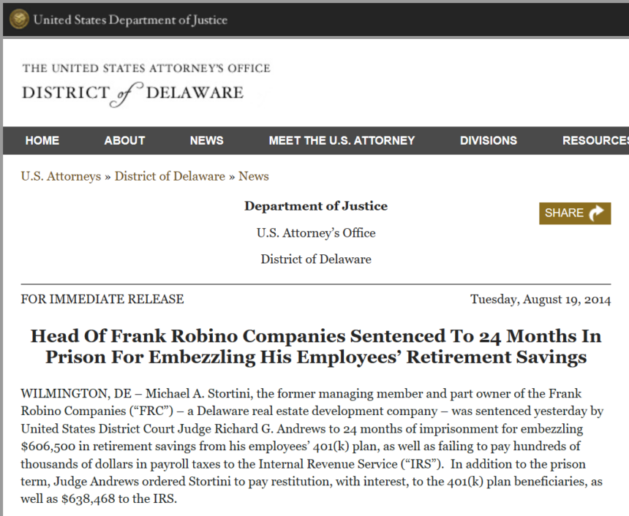This screenshot has width=629, height=516.
Task: Click the centered Department of Justice heading
Action: pos(316,205)
